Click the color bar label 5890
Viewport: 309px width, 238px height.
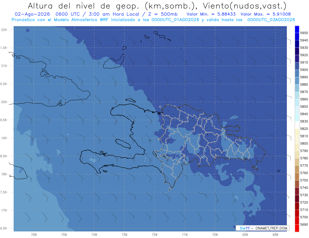pyautogui.click(x=304, y=77)
